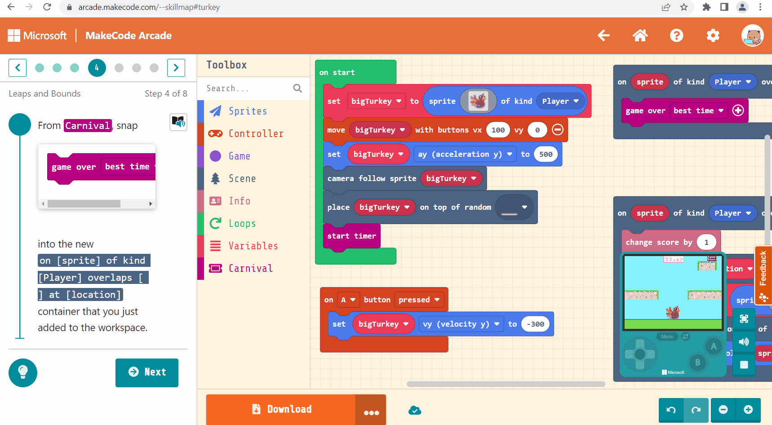Image resolution: width=772 pixels, height=425 pixels.
Task: Open MakeCode Arcade settings gear
Action: click(x=713, y=35)
